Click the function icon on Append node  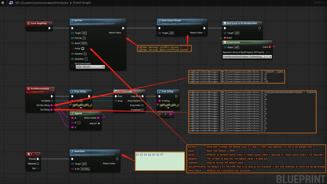(x=73, y=113)
